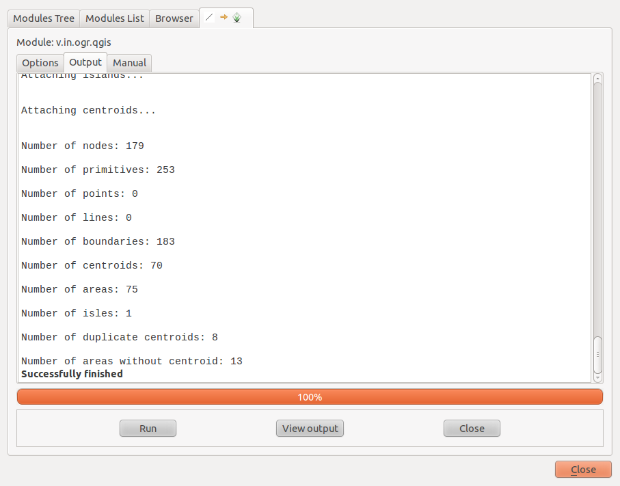Select the Output tab

(85, 62)
